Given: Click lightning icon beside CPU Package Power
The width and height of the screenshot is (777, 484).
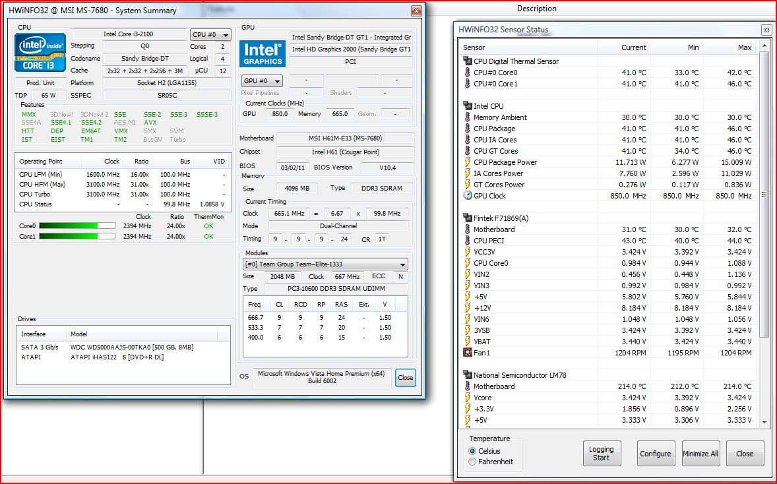Looking at the screenshot, I should tap(467, 162).
